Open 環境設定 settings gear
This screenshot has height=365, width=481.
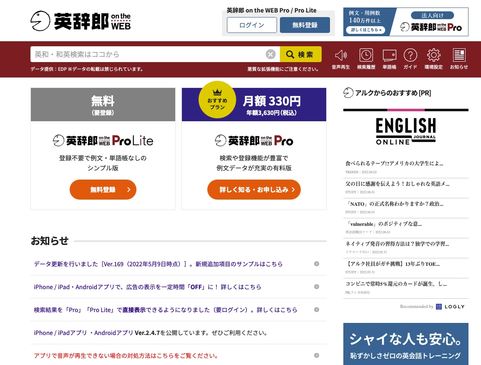tap(434, 55)
